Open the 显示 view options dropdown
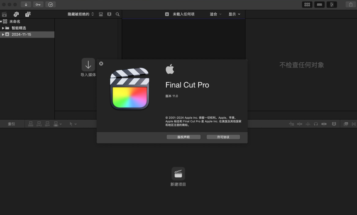 tap(234, 14)
